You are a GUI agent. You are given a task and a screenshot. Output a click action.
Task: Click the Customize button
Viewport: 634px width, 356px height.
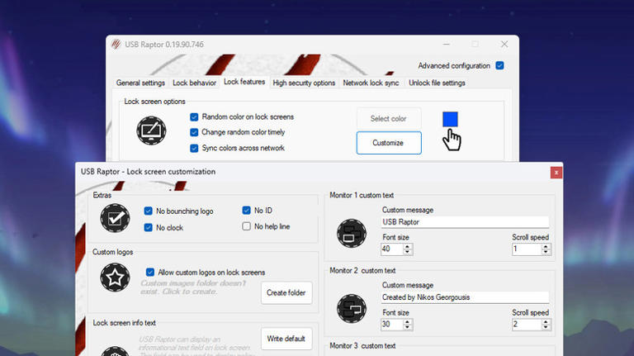pyautogui.click(x=389, y=143)
